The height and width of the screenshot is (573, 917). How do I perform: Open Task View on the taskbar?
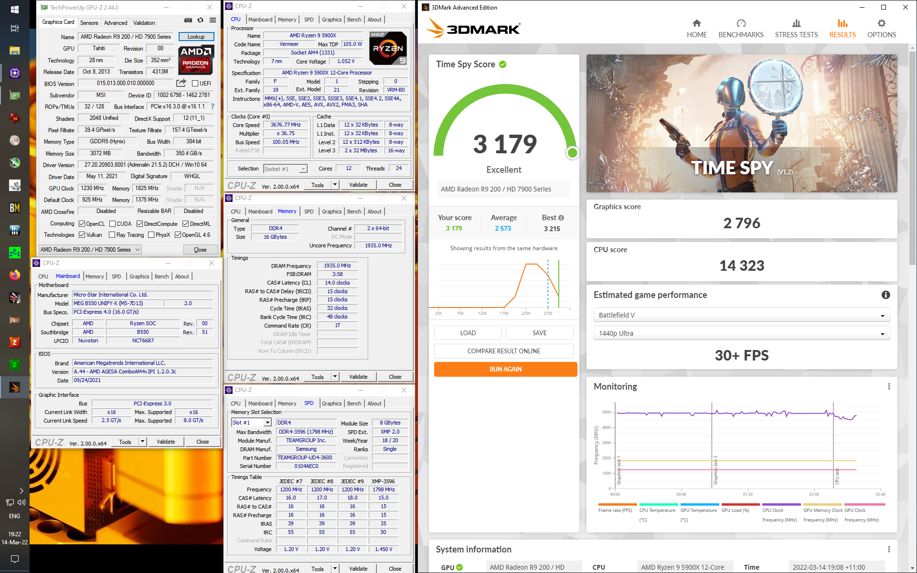coord(15,29)
